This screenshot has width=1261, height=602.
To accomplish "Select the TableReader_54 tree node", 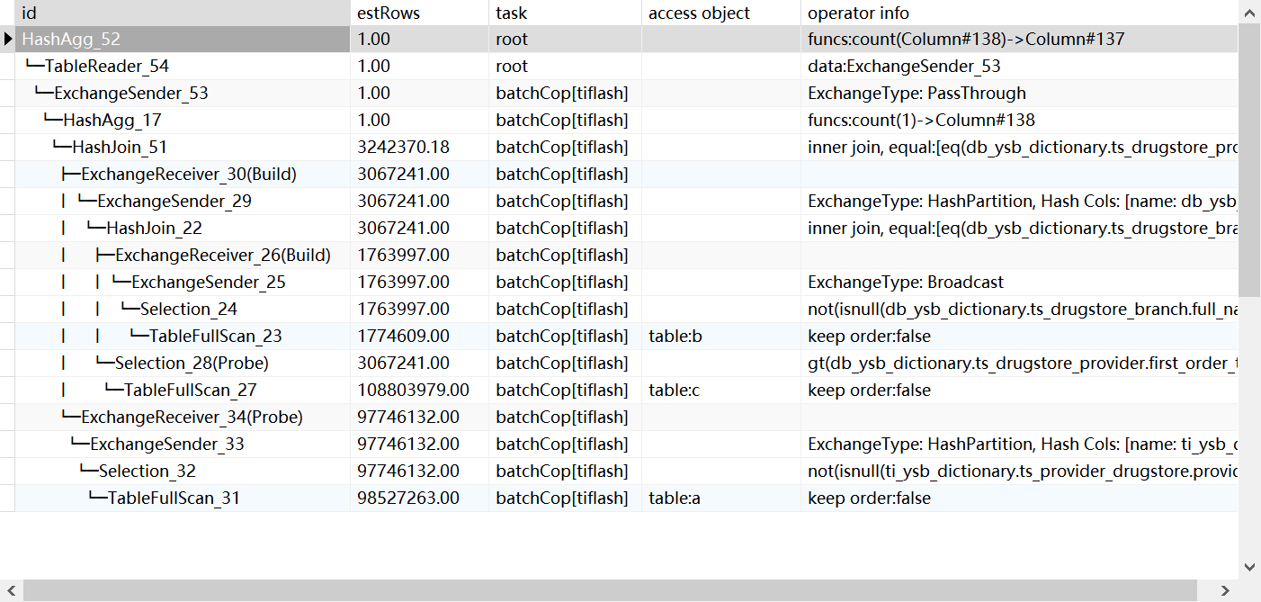I will point(106,67).
